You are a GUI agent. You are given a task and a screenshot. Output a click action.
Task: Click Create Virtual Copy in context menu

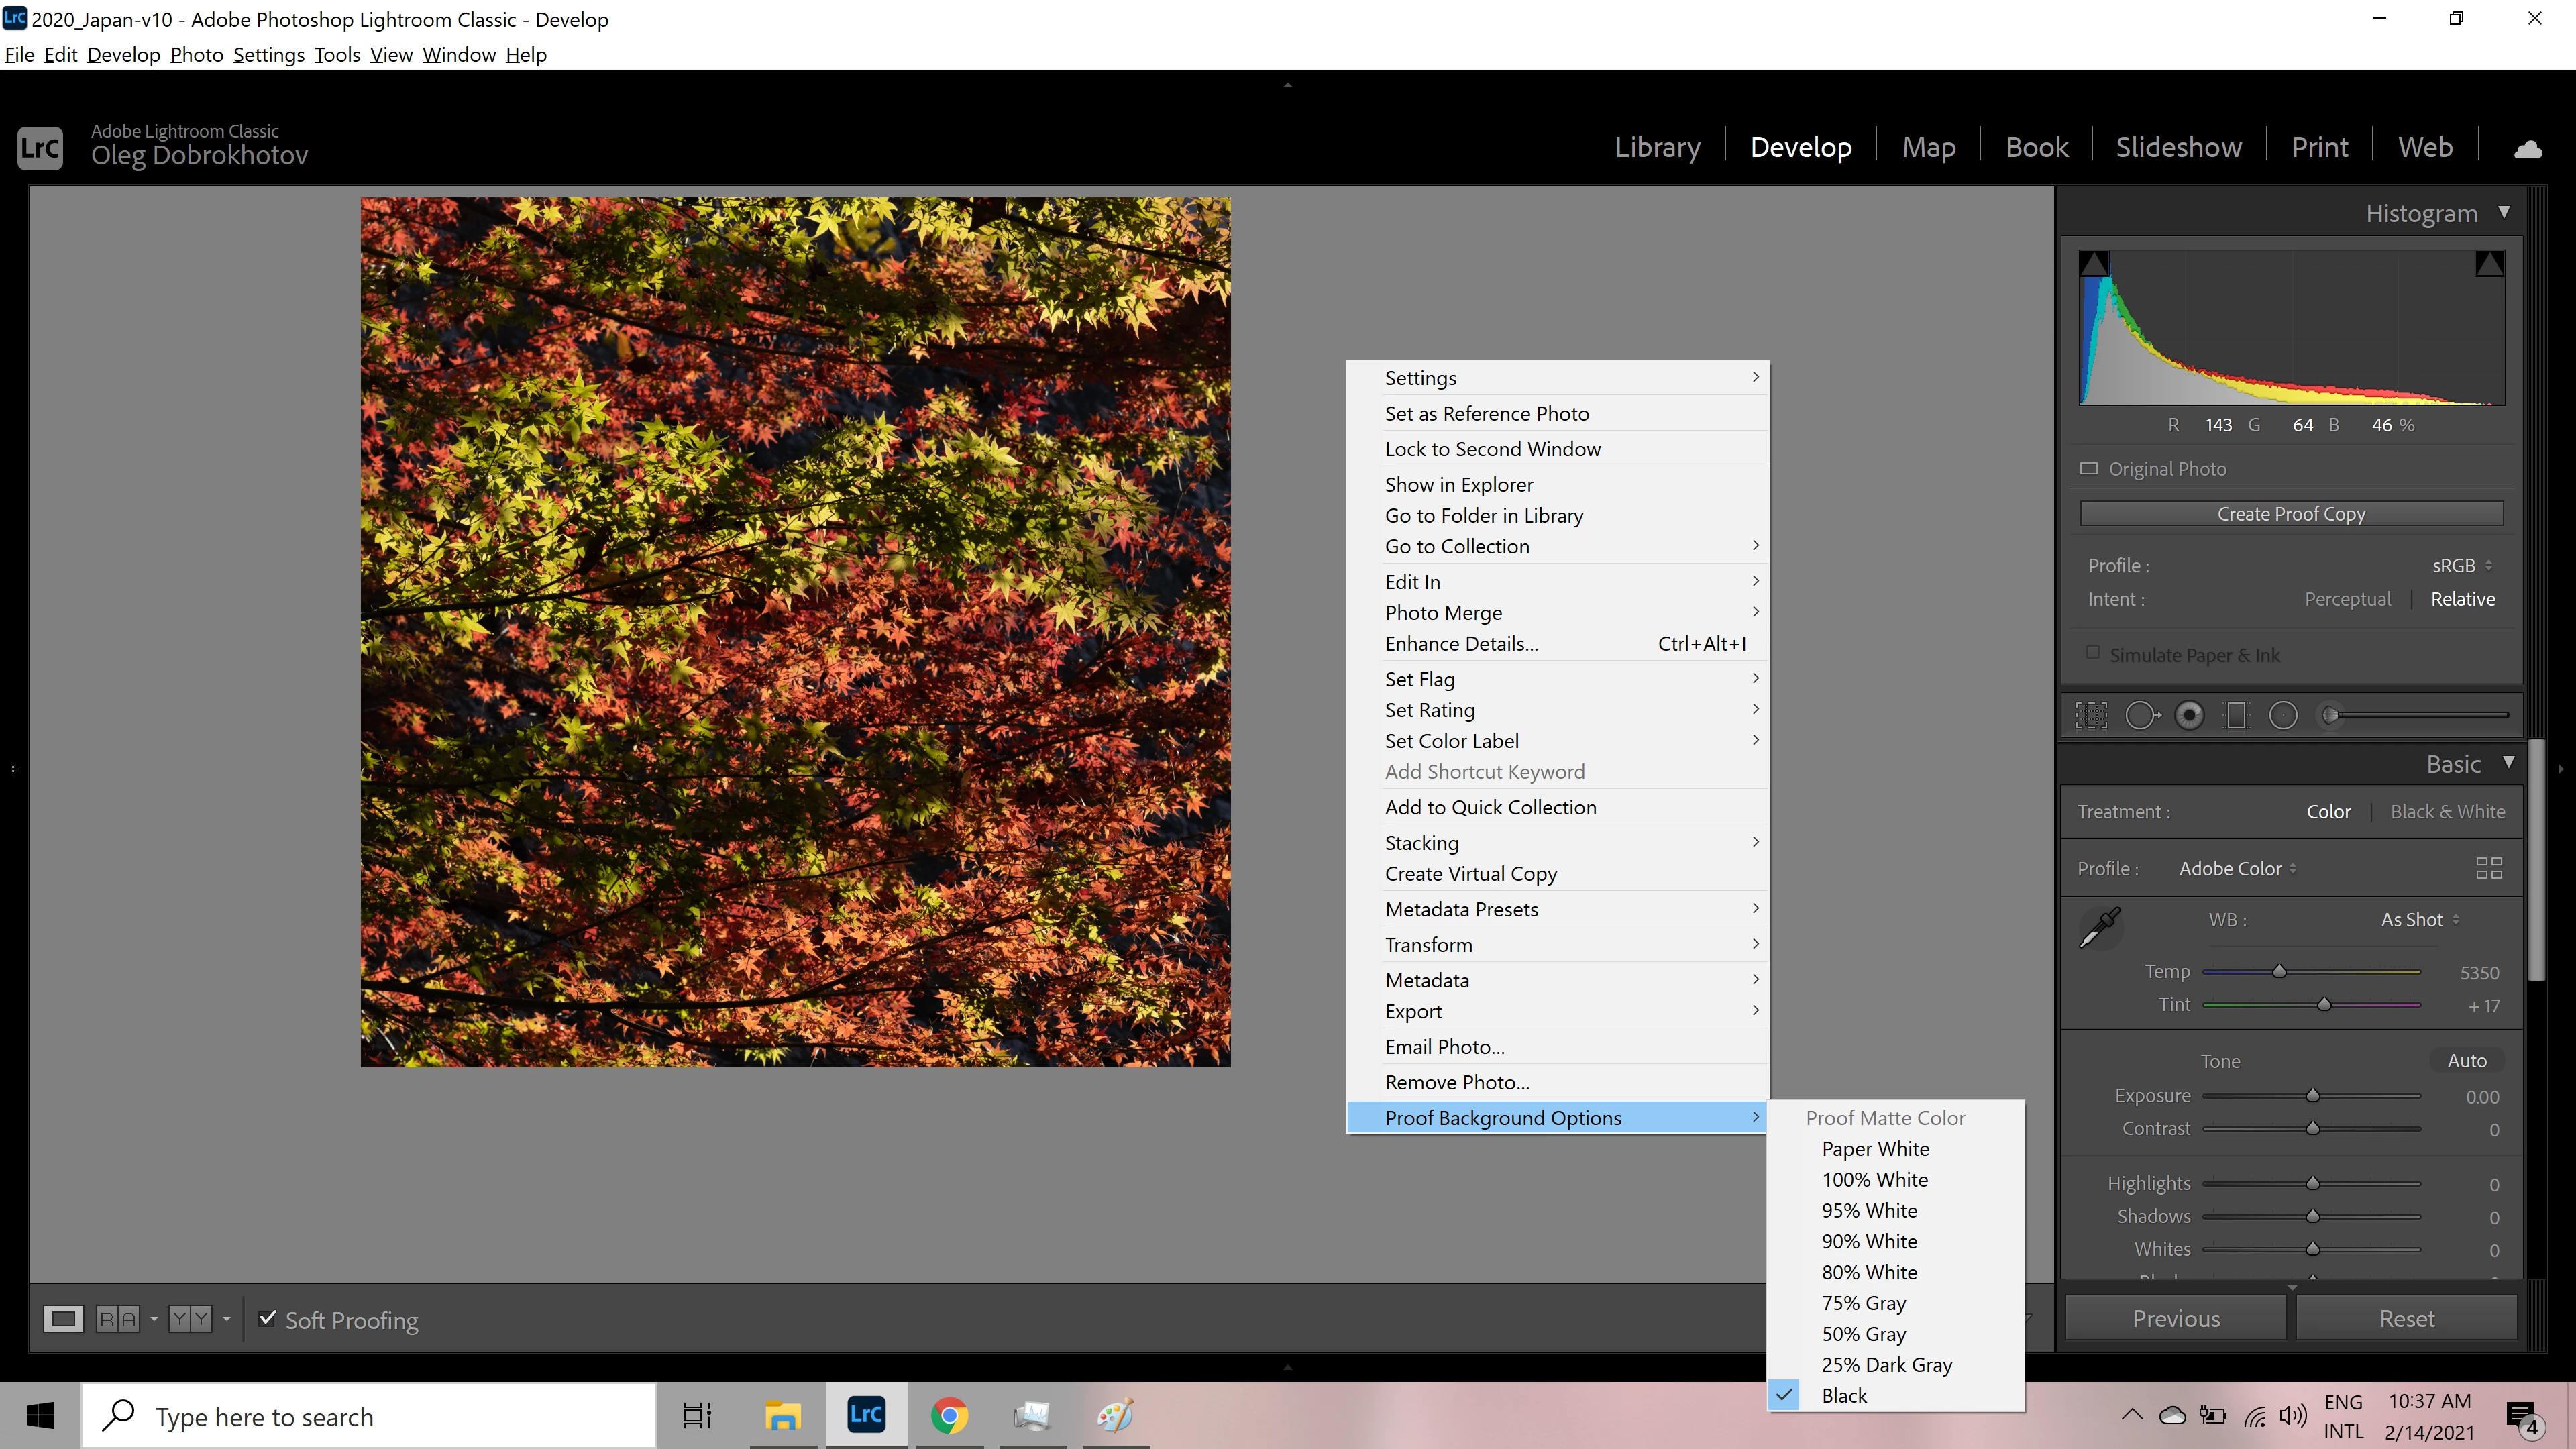coord(1471,874)
